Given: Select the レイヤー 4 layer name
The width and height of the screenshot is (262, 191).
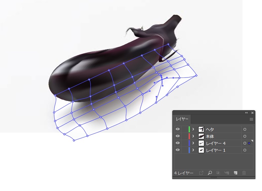Looking at the screenshot, I should click(x=216, y=143).
